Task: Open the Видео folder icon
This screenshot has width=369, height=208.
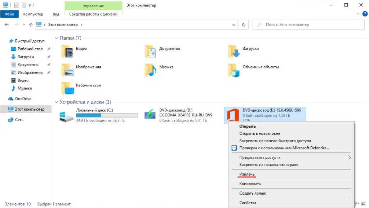Action: [x=67, y=52]
